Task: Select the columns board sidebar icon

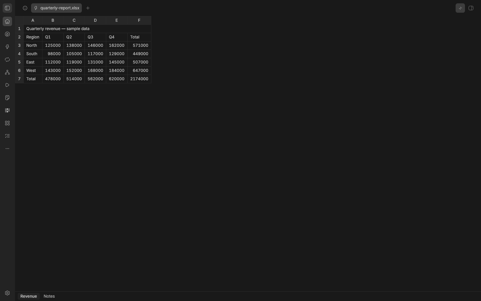Action: pyautogui.click(x=7, y=111)
